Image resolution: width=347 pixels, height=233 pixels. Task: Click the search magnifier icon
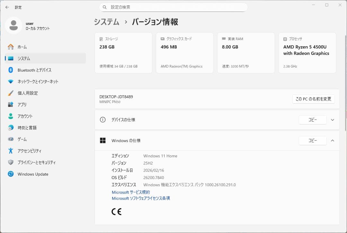[x=105, y=7]
